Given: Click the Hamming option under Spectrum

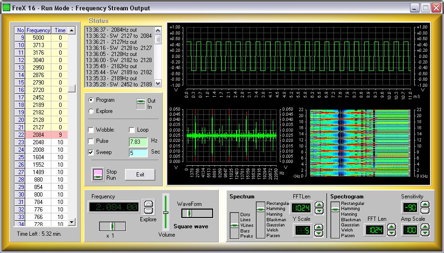Looking at the screenshot, I should tap(276, 209).
